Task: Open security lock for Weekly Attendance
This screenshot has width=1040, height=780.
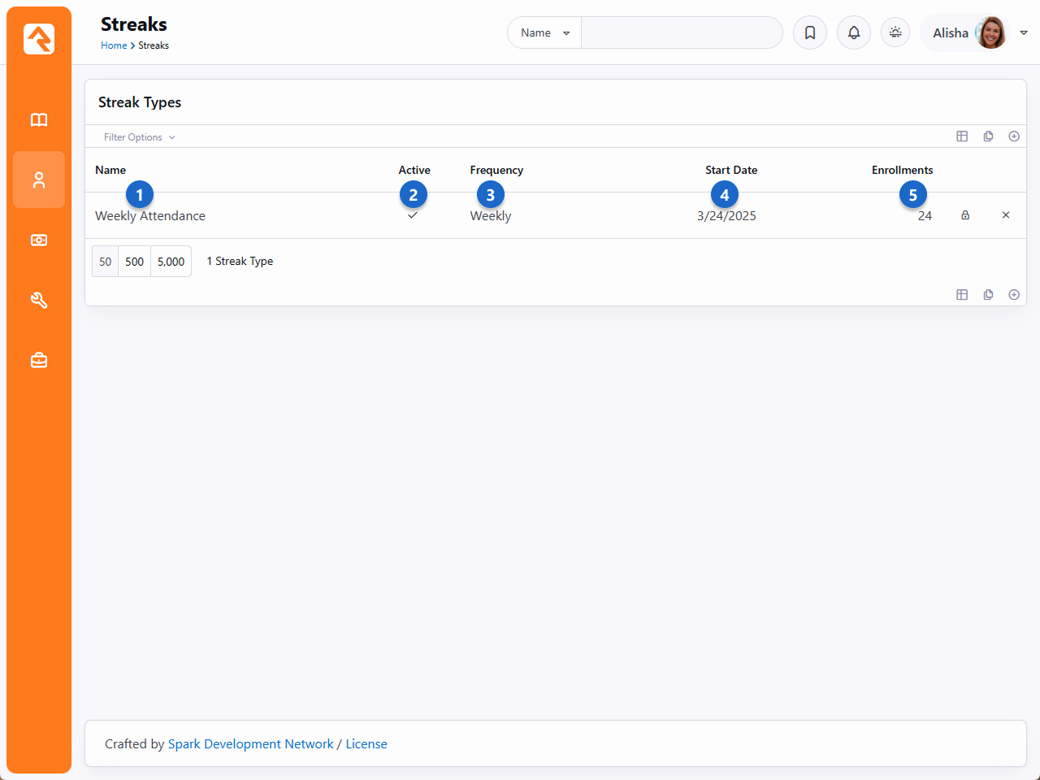Action: [965, 215]
